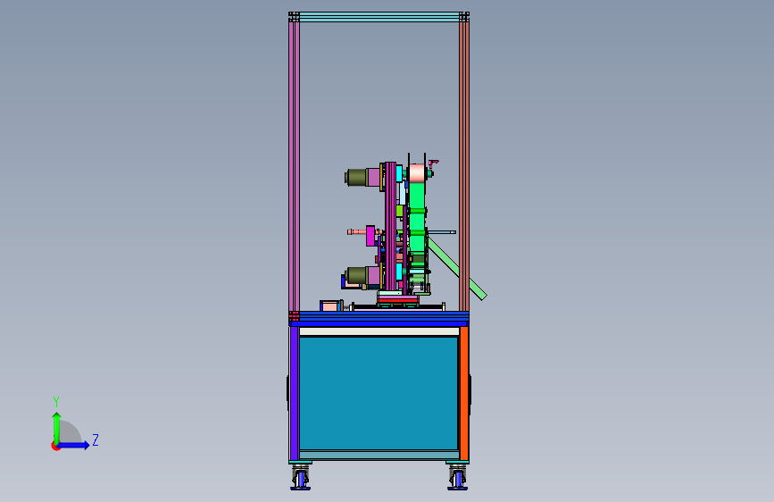Select the orange right cabinet post
The height and width of the screenshot is (502, 774).
pos(464,393)
